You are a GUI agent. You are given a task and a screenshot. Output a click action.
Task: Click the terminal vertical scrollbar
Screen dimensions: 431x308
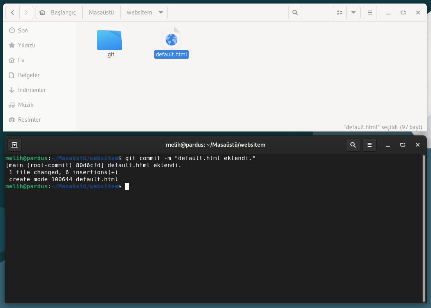pyautogui.click(x=424, y=229)
